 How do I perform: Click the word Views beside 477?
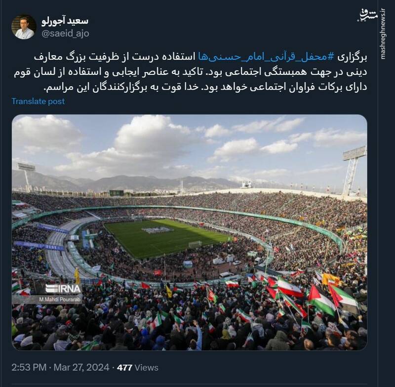(x=146, y=368)
